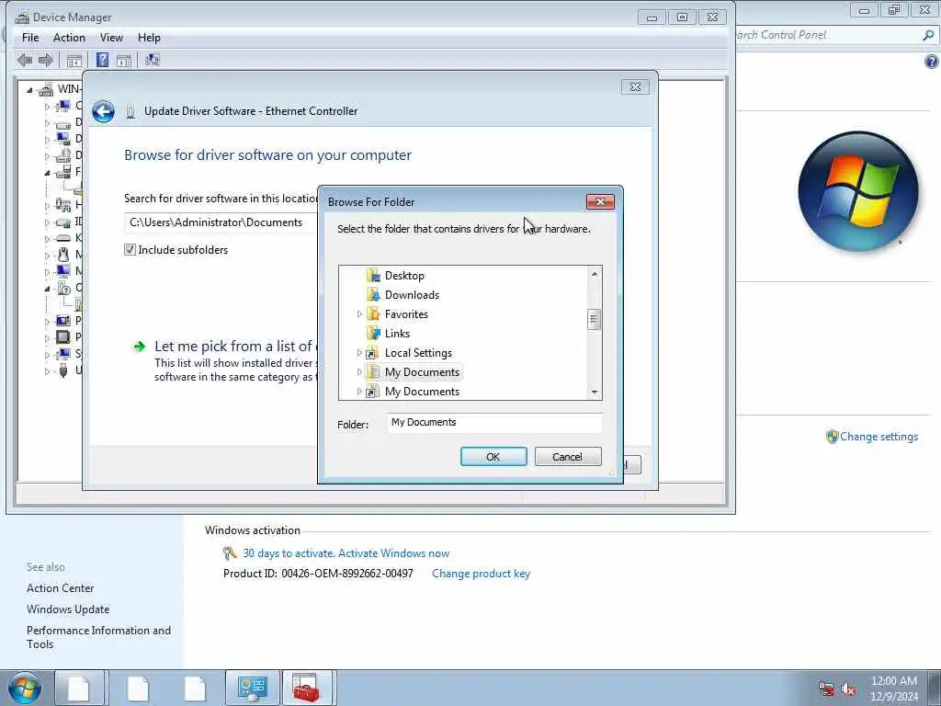
Task: Click the Favorites star folder icon
Action: click(373, 314)
